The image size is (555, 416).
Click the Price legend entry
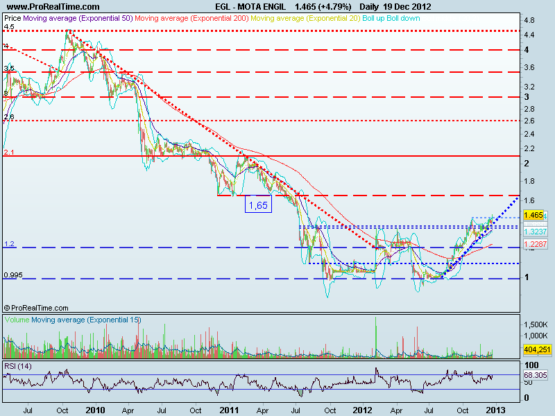(x=12, y=18)
